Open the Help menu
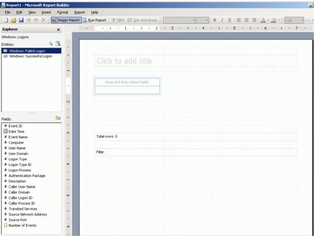This screenshot has width=315, height=236. (x=94, y=12)
